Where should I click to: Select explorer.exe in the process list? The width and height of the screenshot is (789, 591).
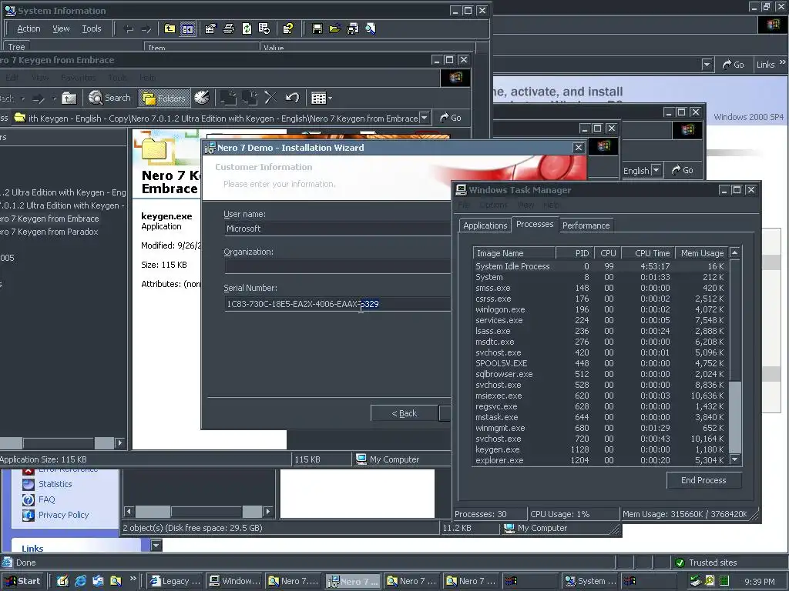tap(601, 460)
